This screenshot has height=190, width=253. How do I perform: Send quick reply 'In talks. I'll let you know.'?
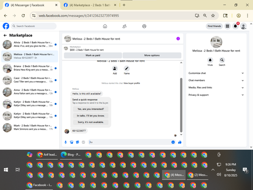pos(91,116)
